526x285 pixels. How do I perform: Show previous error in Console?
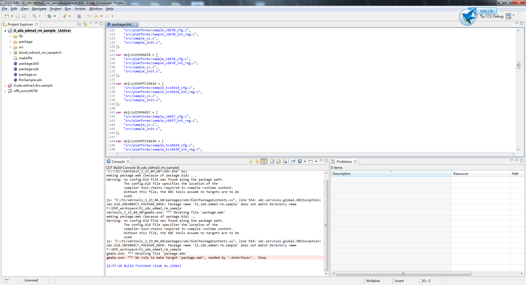(x=257, y=161)
